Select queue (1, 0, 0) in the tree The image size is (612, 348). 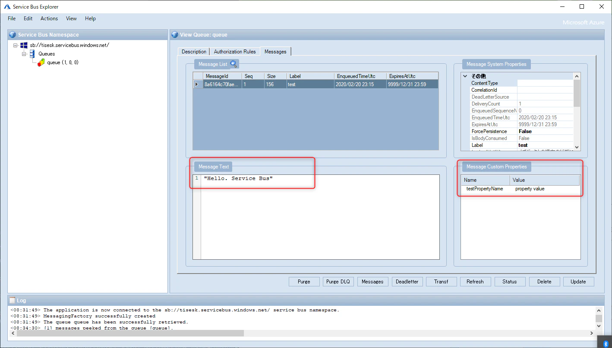click(63, 62)
